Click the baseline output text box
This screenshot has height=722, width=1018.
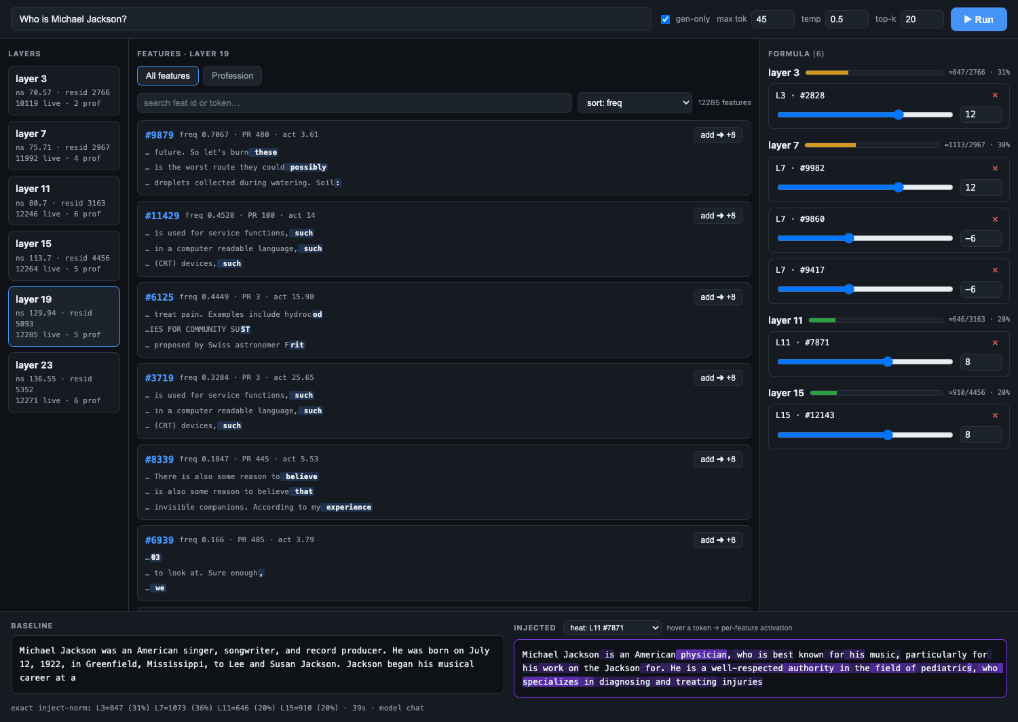(x=257, y=664)
